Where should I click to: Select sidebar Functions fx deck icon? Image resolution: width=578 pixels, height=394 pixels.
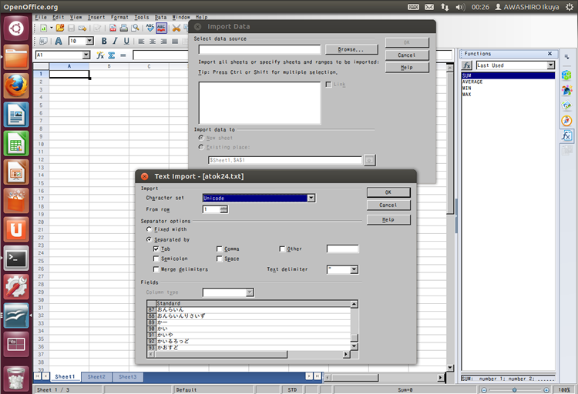[x=566, y=136]
